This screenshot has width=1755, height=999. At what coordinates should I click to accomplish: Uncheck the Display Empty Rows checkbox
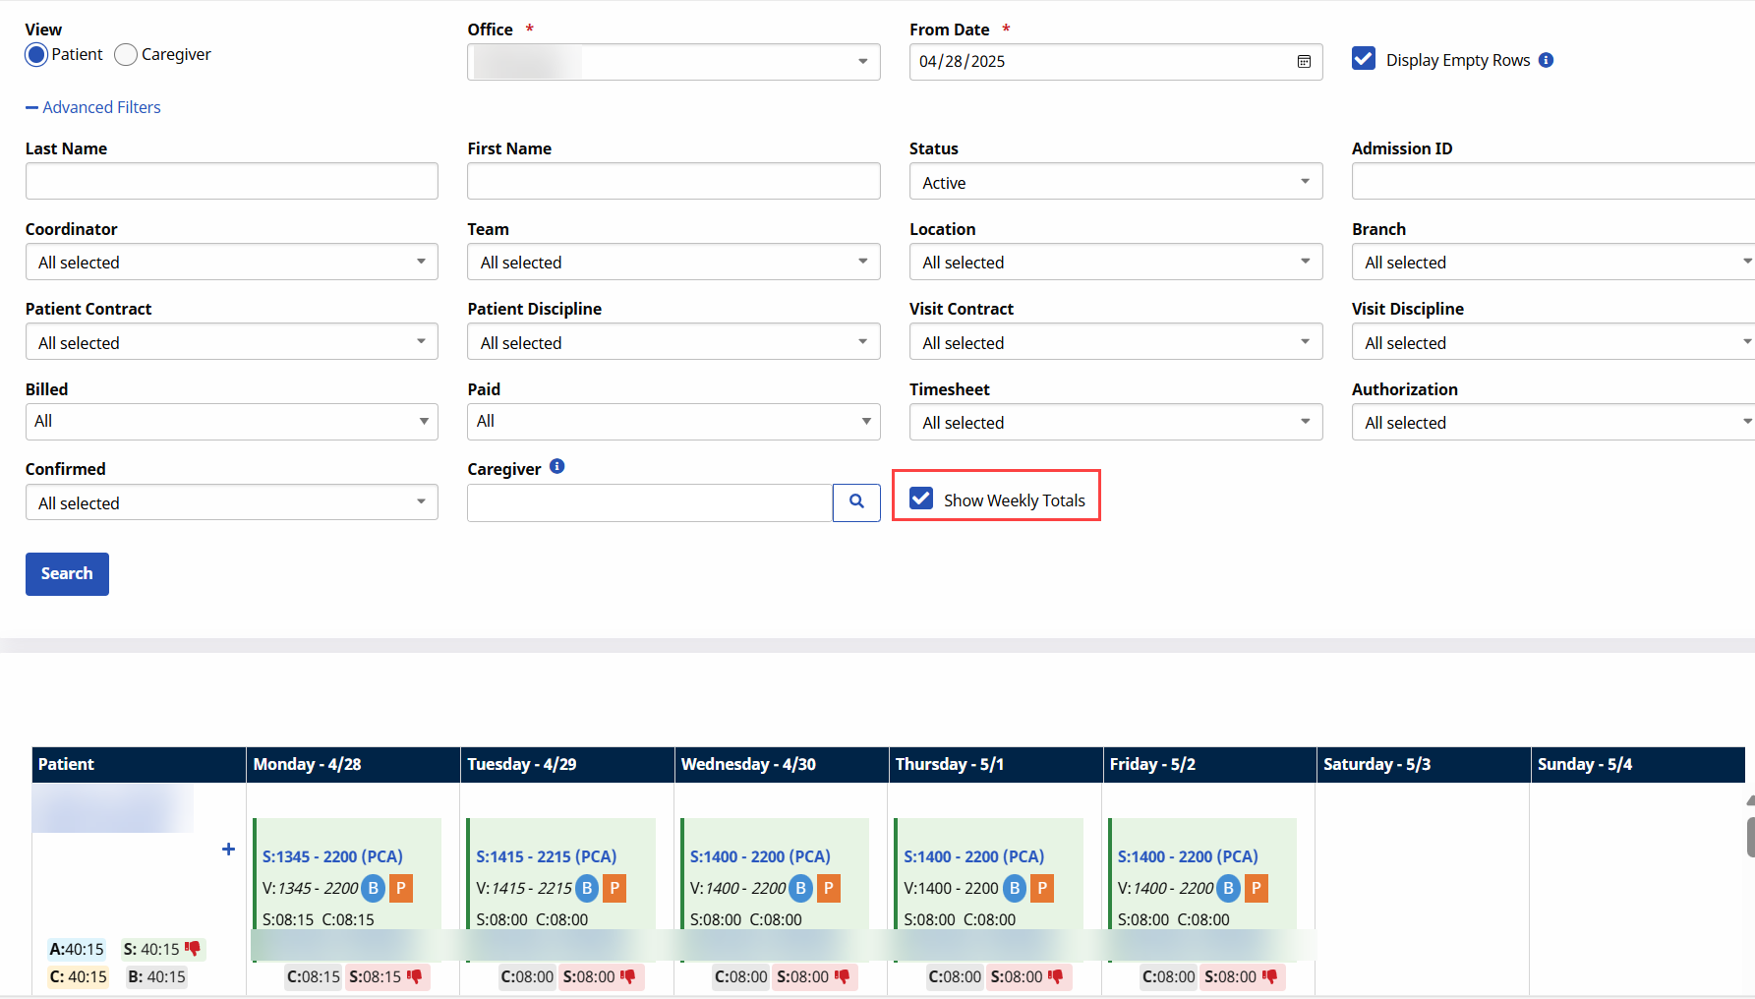[1363, 59]
